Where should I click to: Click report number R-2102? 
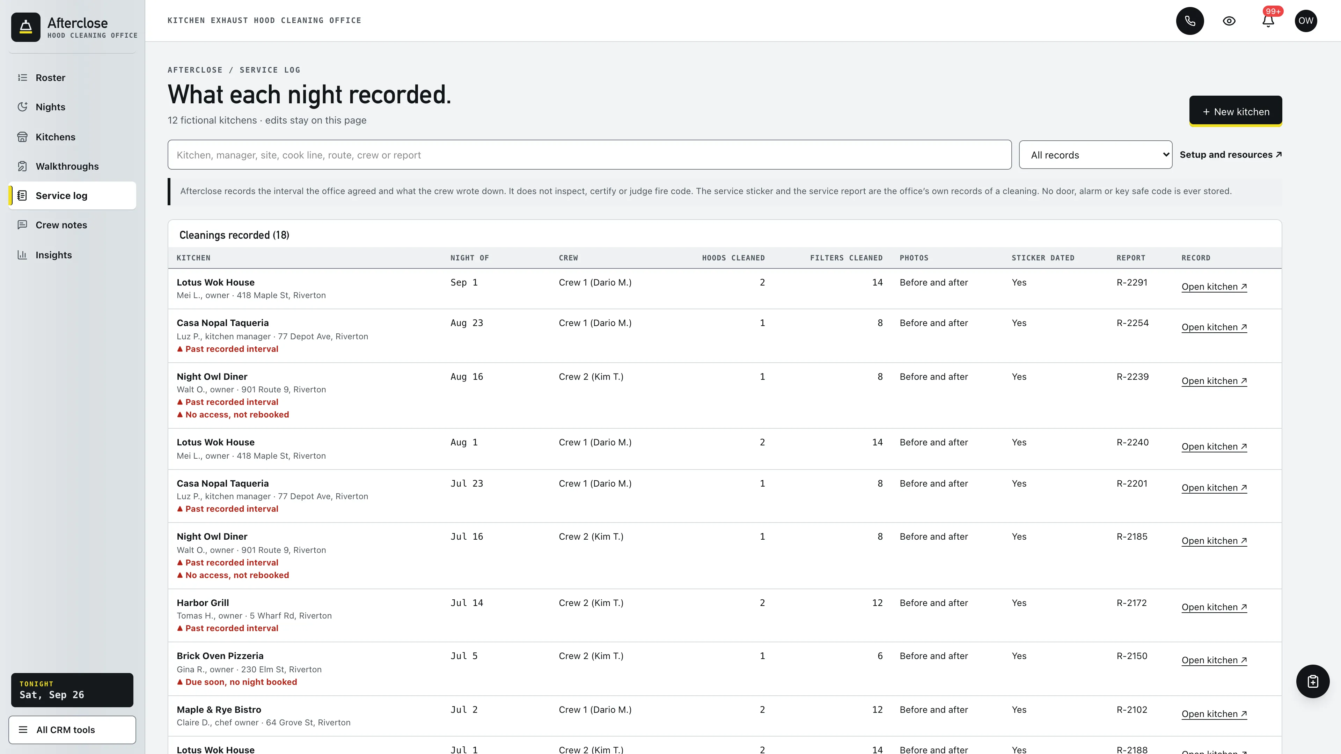(x=1132, y=710)
